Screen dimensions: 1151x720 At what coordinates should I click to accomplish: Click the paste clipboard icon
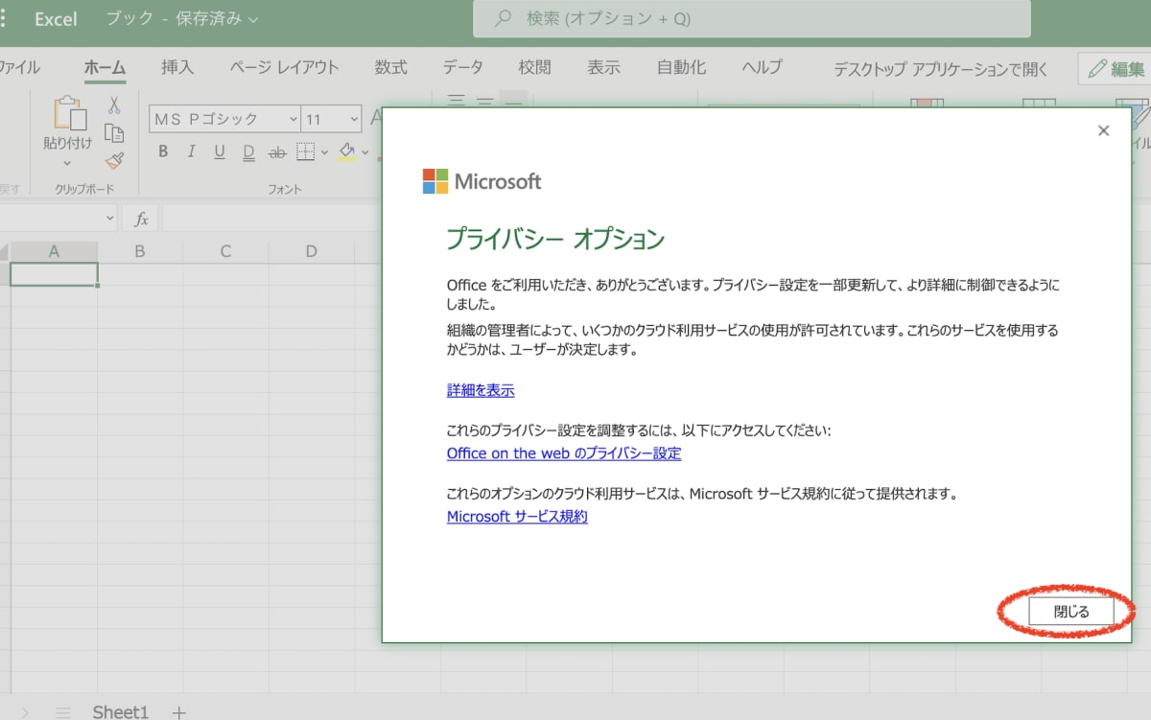pos(69,112)
